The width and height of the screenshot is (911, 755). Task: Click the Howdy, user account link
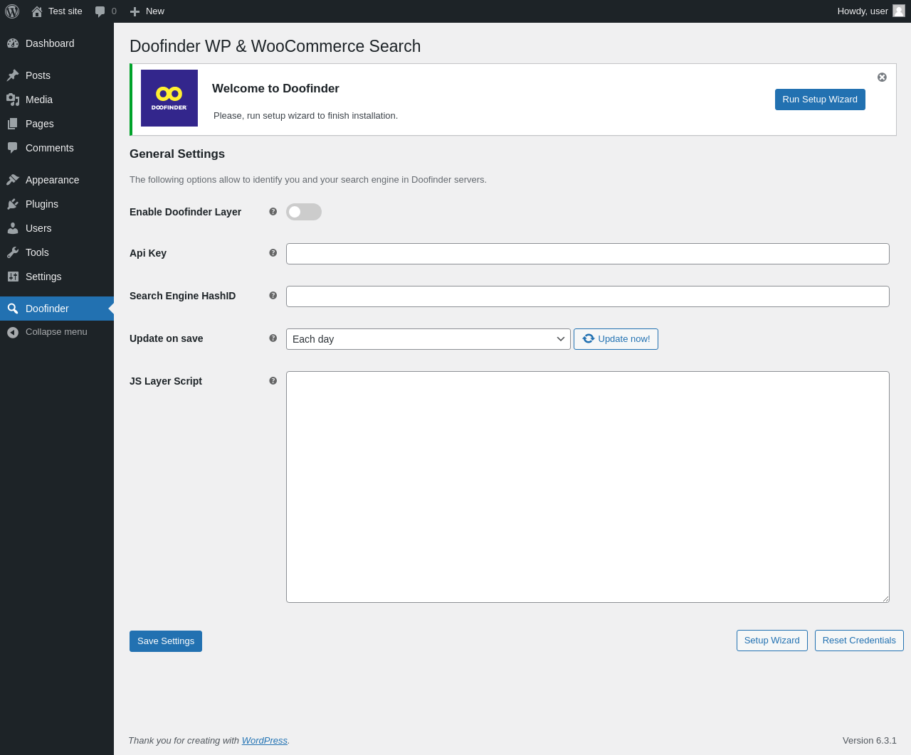(871, 11)
